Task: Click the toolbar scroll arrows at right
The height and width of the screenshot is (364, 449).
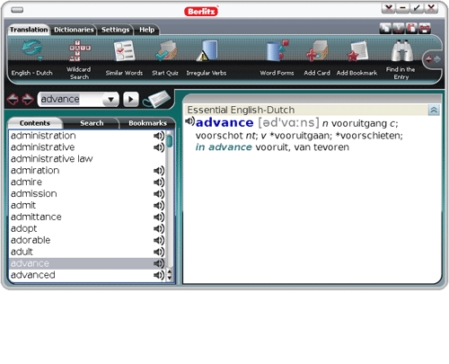Action: [433, 59]
